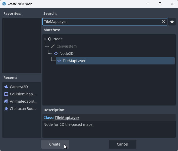The image size is (178, 151).
Task: Collapse the CanvasItem tree branch
Action: pyautogui.click(x=48, y=46)
